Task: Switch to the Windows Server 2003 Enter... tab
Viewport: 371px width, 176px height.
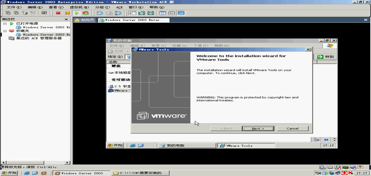Action: [134, 20]
